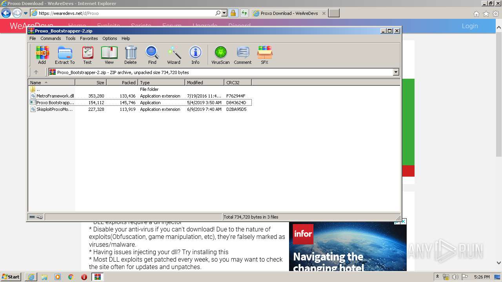Click the Start button

11,277
